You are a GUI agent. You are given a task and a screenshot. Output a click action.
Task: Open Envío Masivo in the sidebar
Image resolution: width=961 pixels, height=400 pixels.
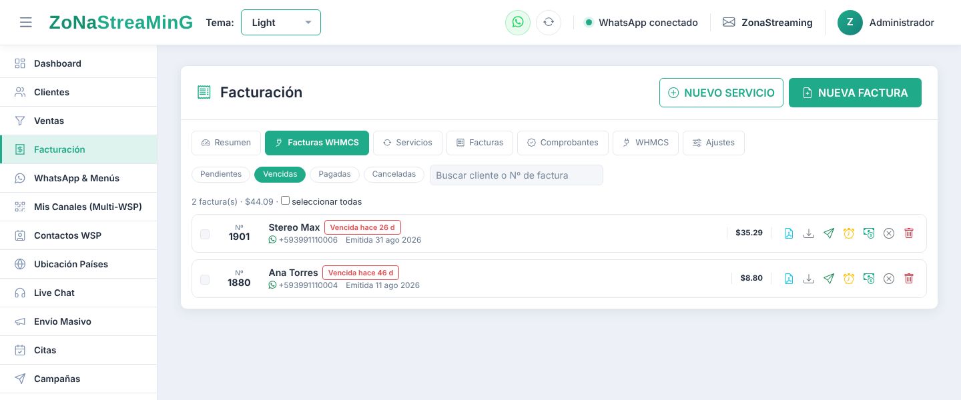coord(79,321)
